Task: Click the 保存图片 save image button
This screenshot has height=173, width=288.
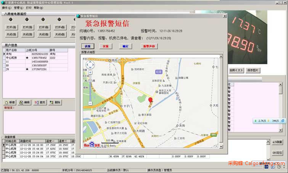Action: click(x=253, y=70)
